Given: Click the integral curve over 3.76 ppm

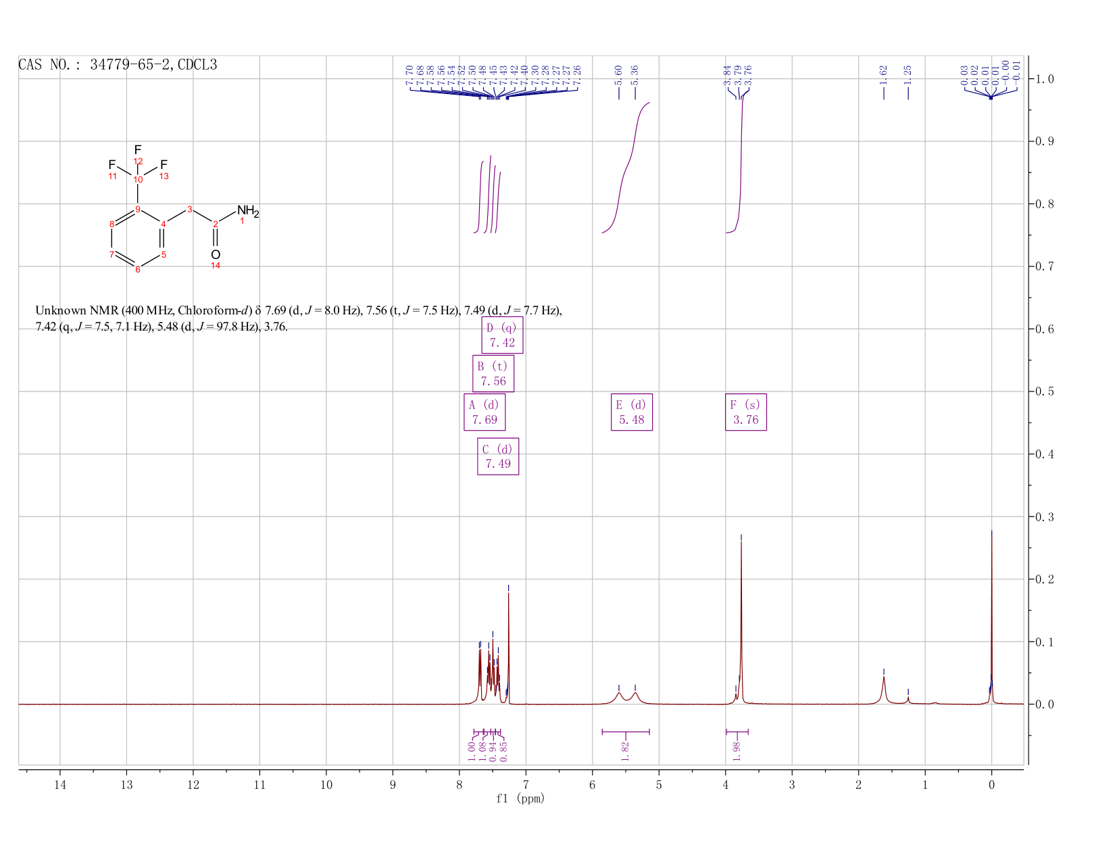Looking at the screenshot, I should 741,162.
